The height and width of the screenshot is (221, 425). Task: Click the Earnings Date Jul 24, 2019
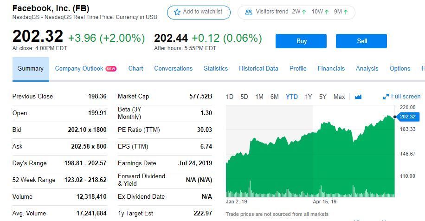(195, 163)
